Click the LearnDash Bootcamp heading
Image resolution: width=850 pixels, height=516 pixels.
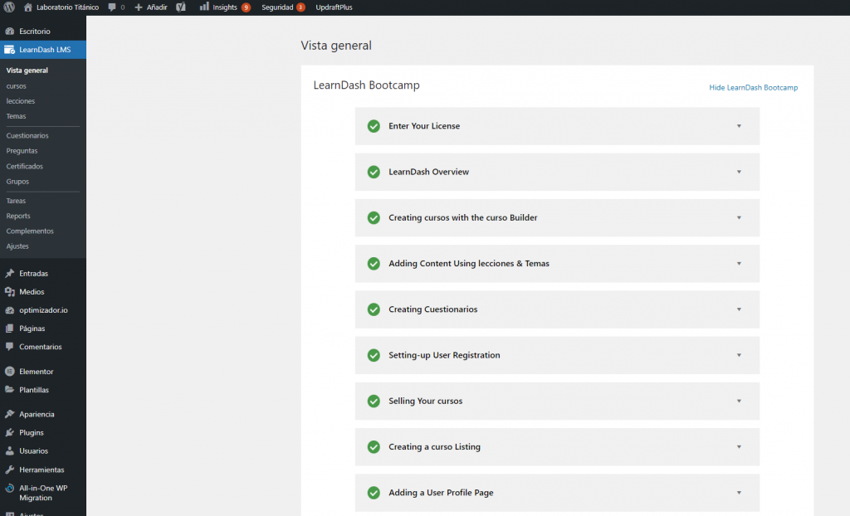(x=366, y=85)
